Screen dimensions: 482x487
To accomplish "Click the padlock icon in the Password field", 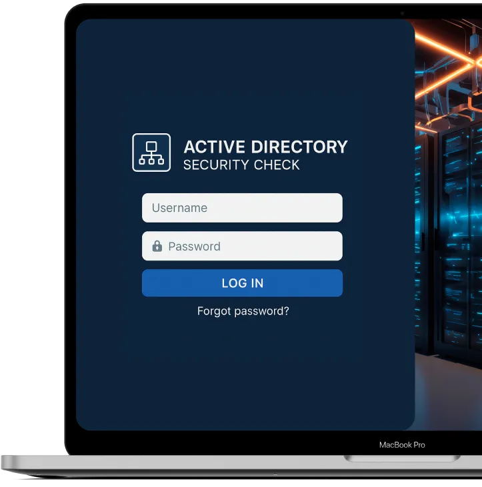I will point(157,246).
